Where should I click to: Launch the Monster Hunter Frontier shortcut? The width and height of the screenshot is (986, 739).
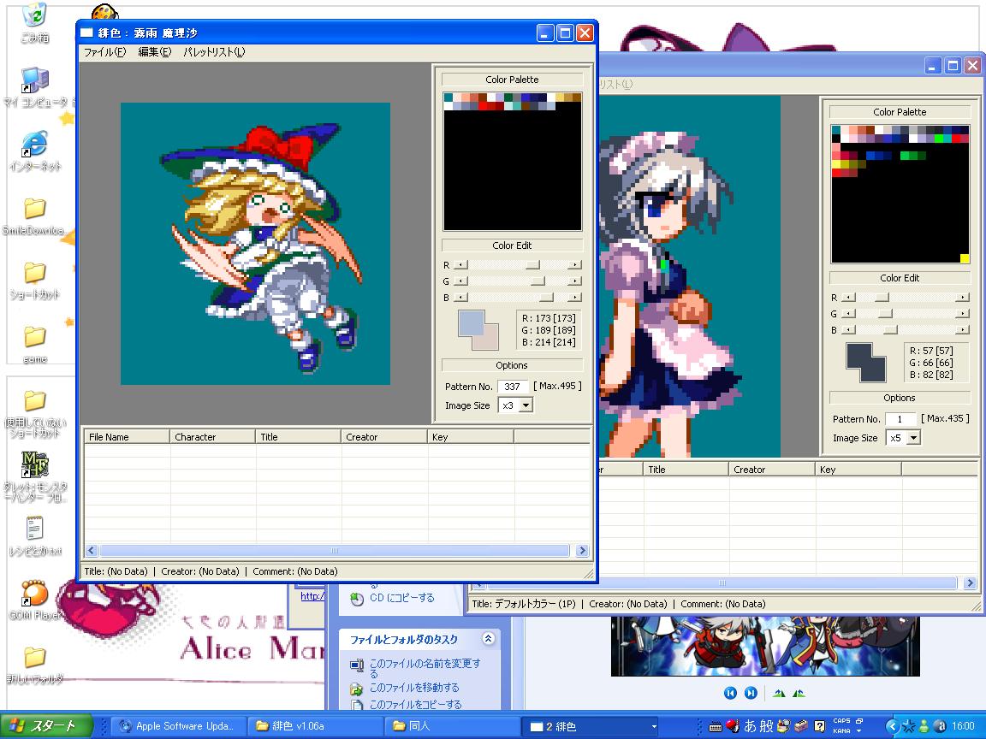tap(34, 476)
